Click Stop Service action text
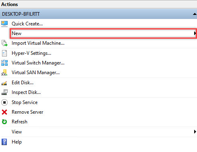197x152 pixels. (x=25, y=102)
